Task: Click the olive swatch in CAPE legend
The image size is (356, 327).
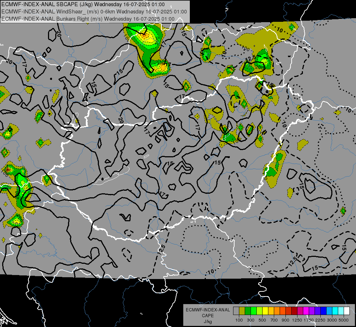Action: (242, 311)
